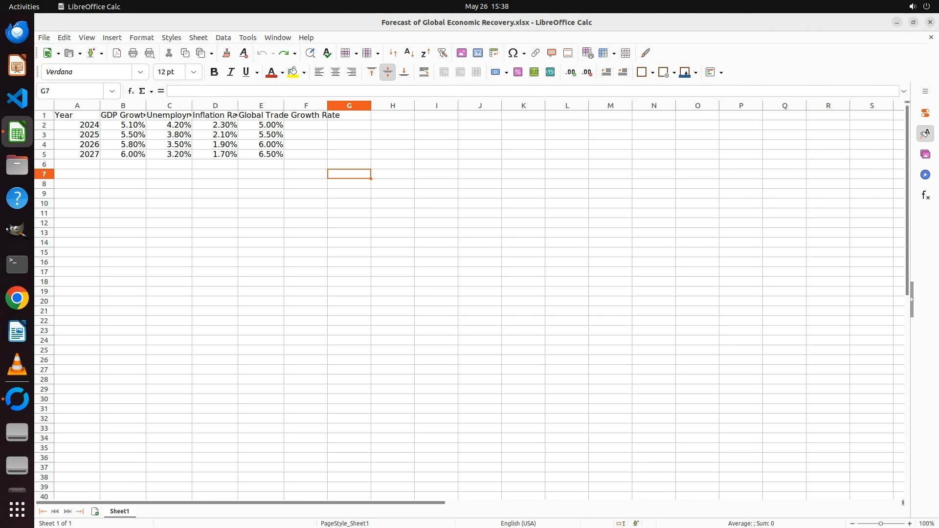Open the Functions panel in the sidebar
Viewport: 939px width, 528px height.
tap(925, 196)
